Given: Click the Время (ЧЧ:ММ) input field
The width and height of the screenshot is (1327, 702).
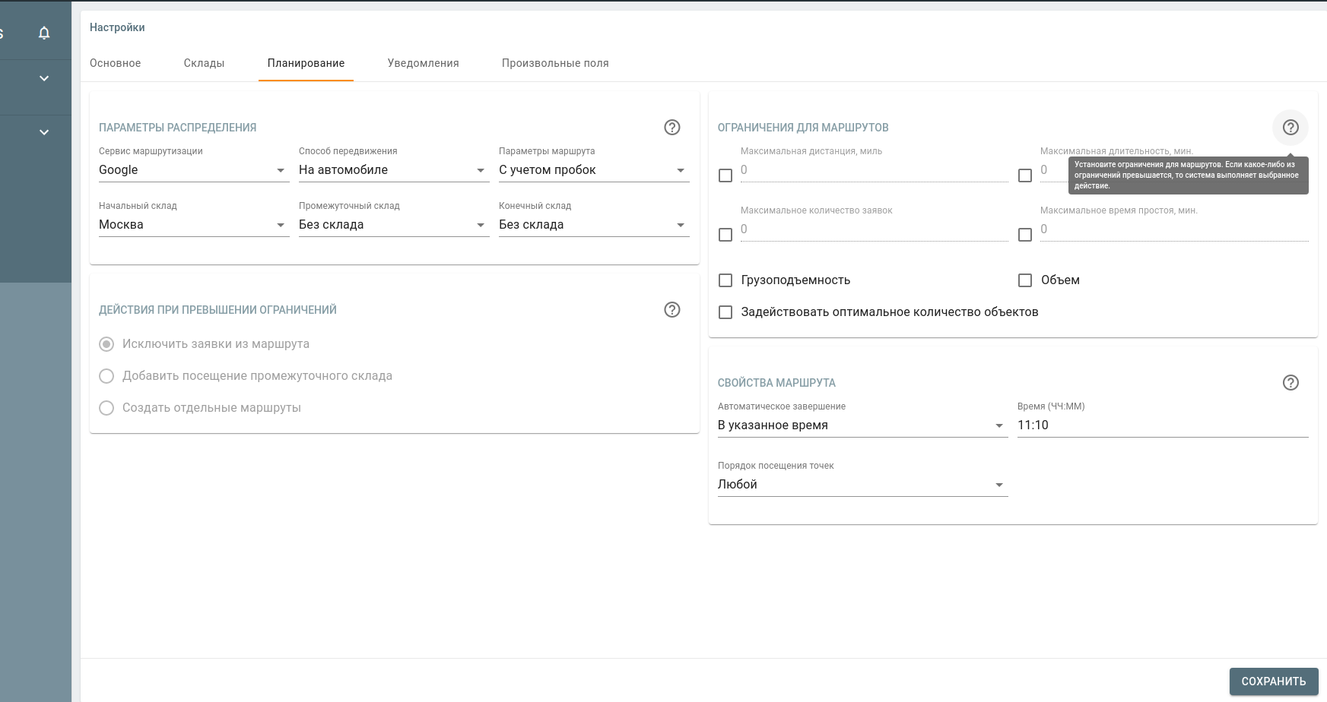Looking at the screenshot, I should point(1161,425).
